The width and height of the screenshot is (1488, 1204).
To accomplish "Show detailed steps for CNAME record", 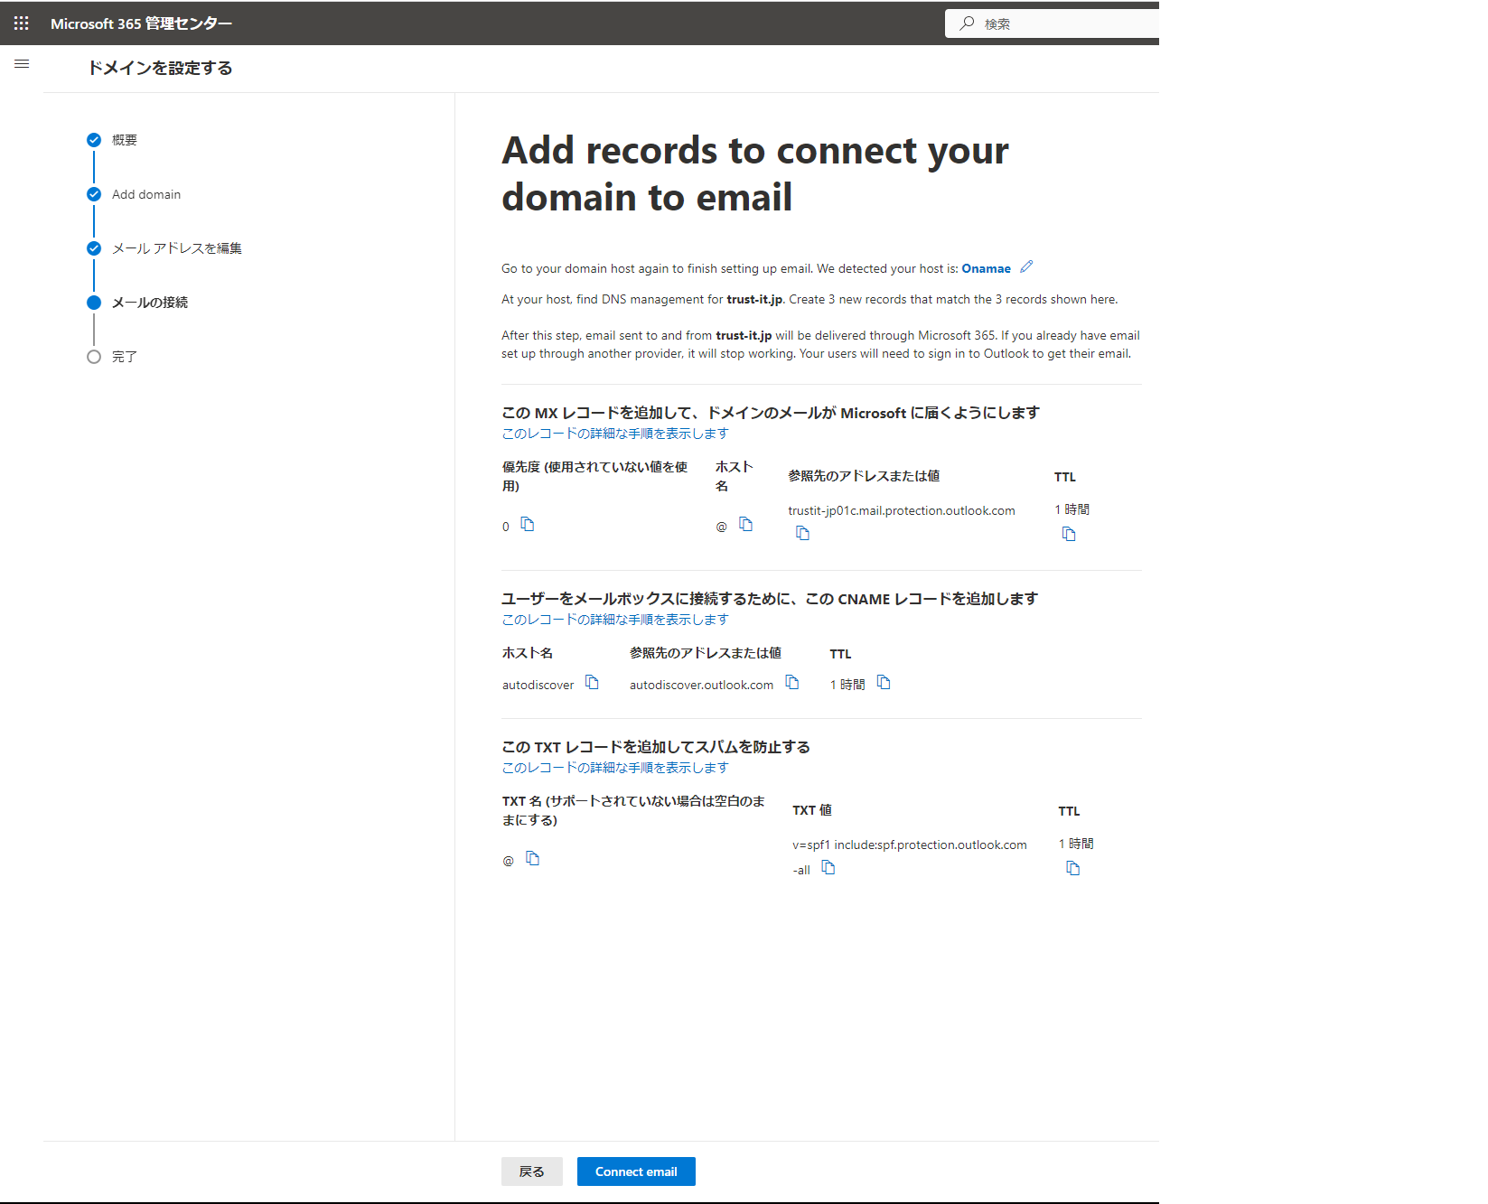I will pyautogui.click(x=614, y=620).
